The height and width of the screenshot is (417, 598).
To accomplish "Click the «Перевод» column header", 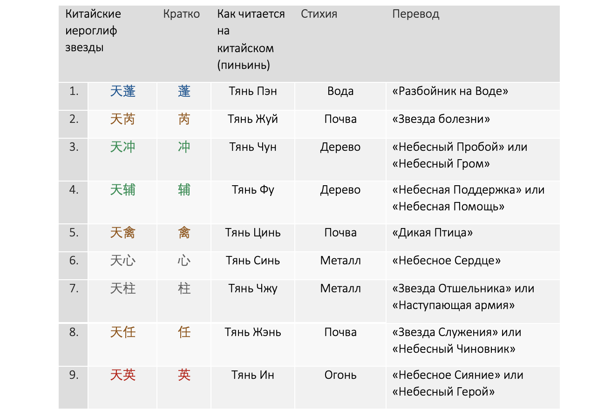I will point(415,14).
